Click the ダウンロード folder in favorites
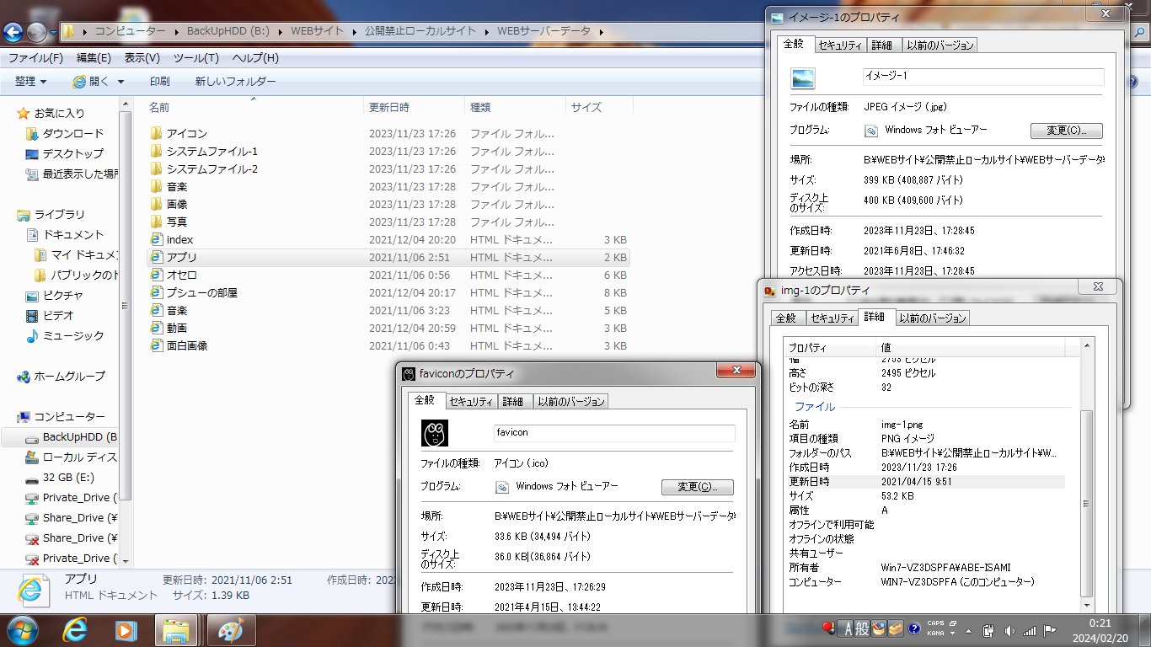Image resolution: width=1151 pixels, height=647 pixels. point(72,133)
